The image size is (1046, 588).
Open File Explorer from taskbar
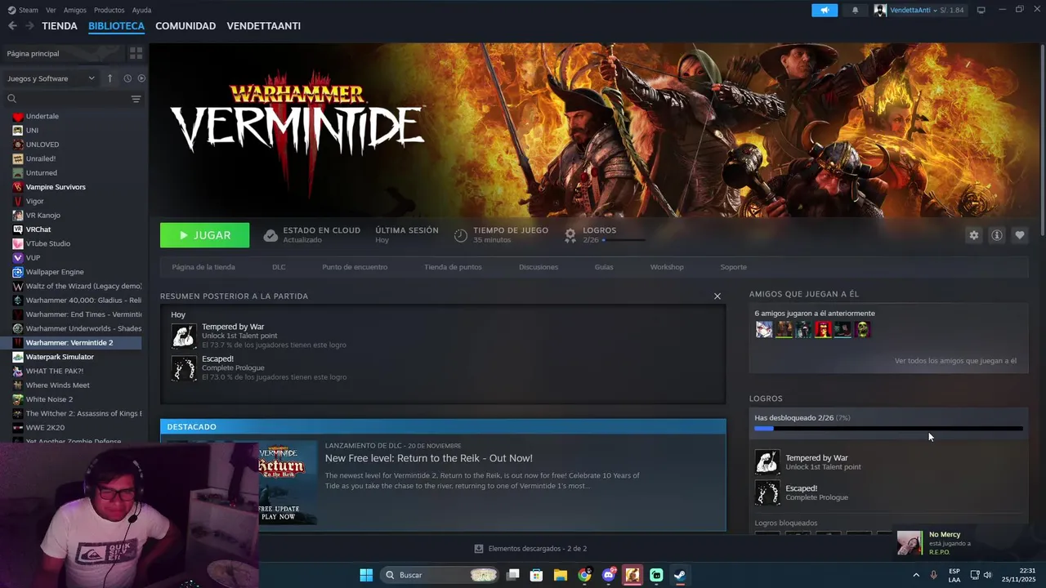click(561, 575)
